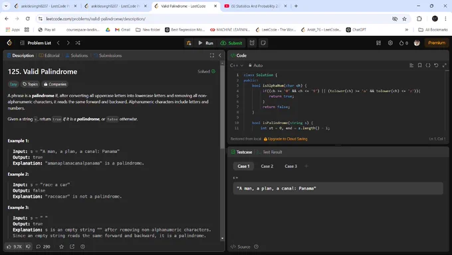
Task: Open the C++ language dropdown
Action: 237,65
